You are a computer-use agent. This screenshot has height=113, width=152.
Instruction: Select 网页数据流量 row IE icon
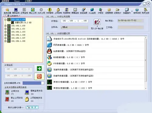pyautogui.click(x=50, y=45)
